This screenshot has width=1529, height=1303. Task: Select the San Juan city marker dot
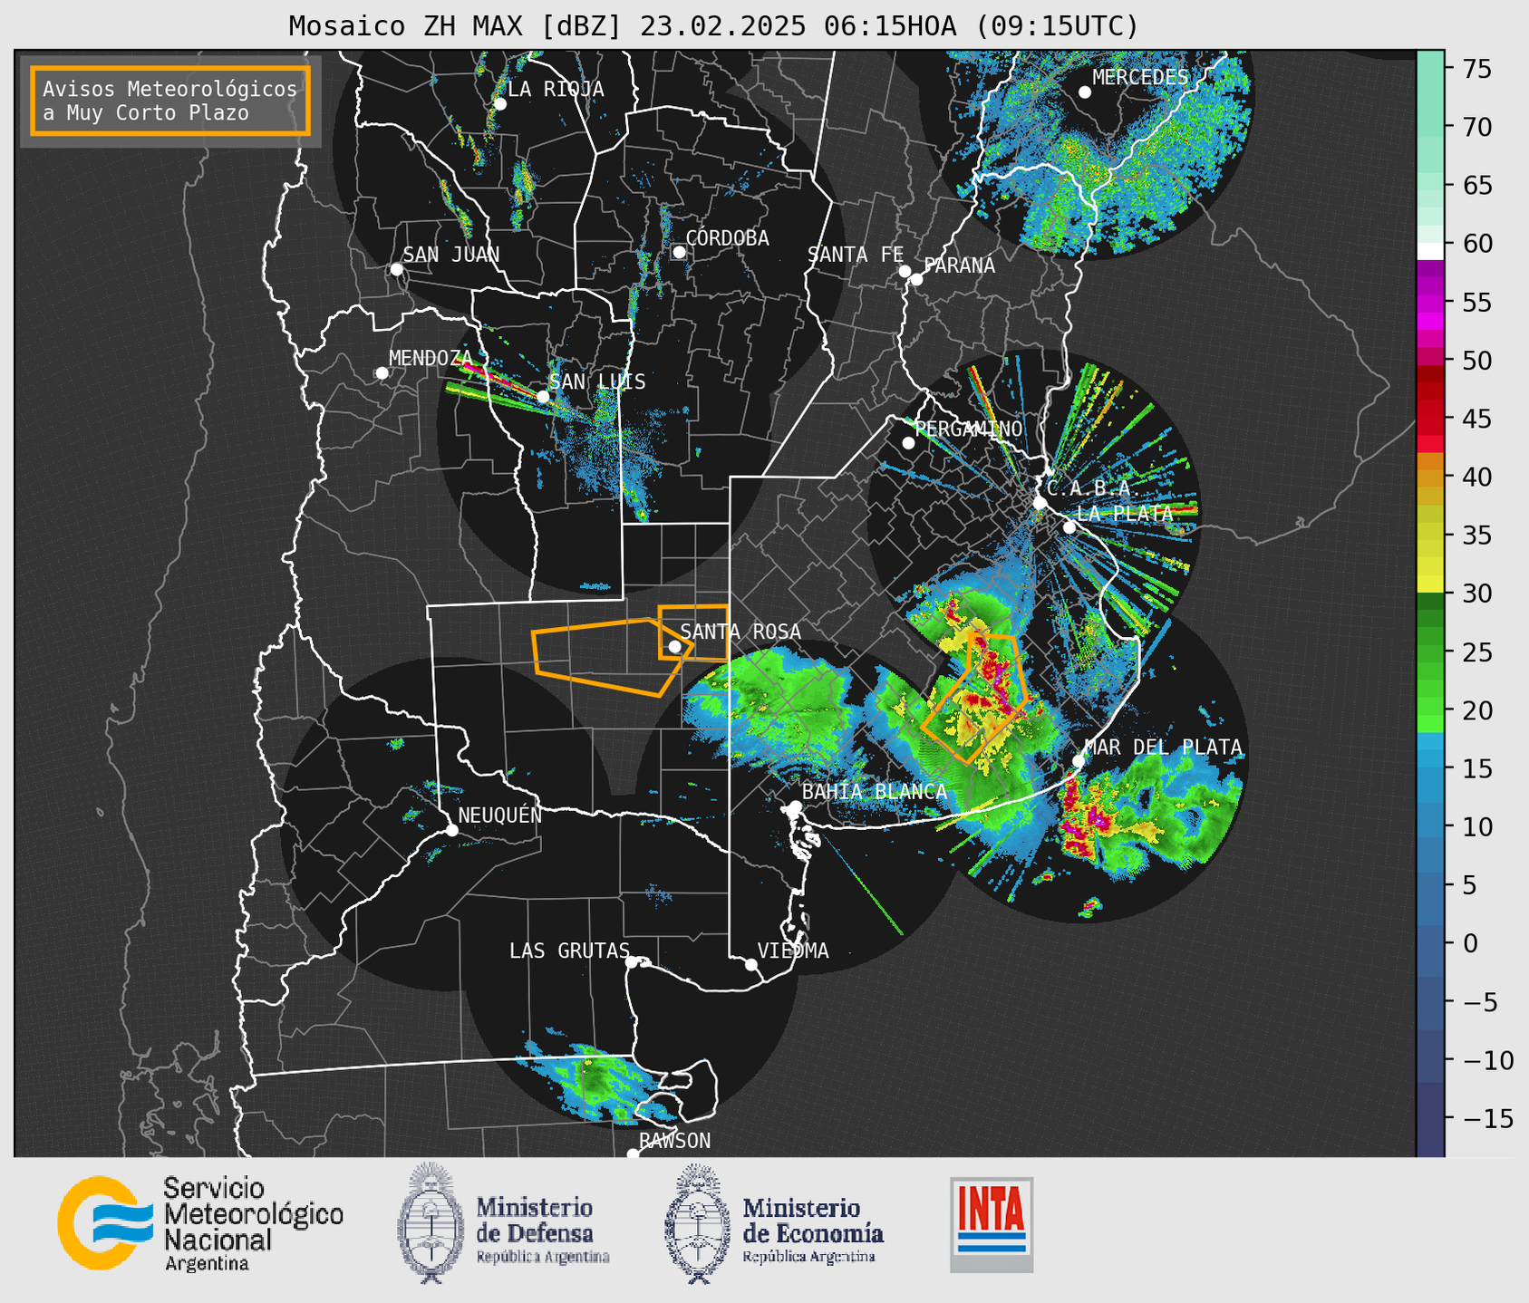click(x=396, y=269)
